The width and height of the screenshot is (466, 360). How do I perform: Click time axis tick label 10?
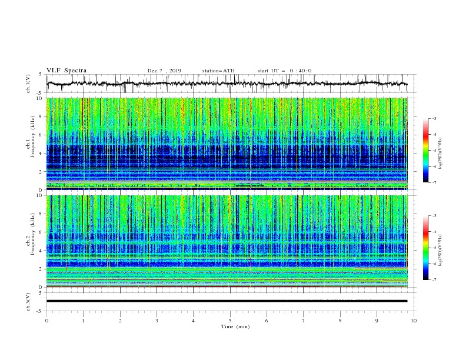(414, 321)
